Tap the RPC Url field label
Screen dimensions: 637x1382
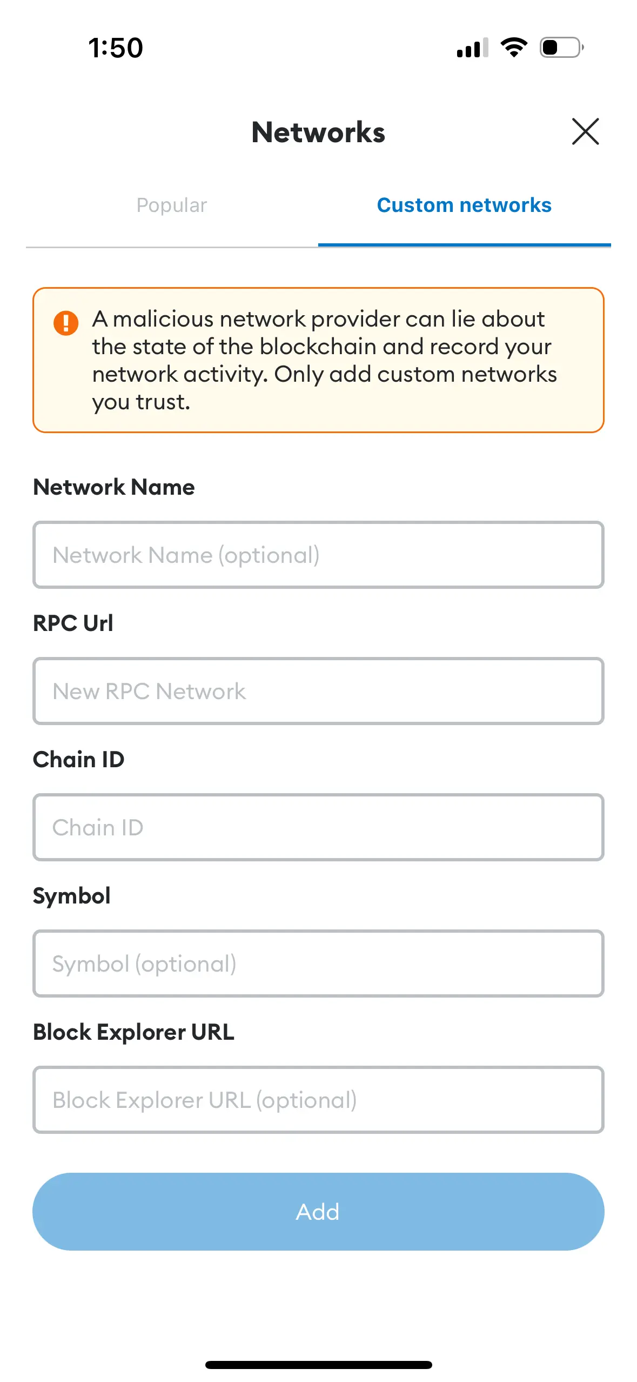(73, 623)
